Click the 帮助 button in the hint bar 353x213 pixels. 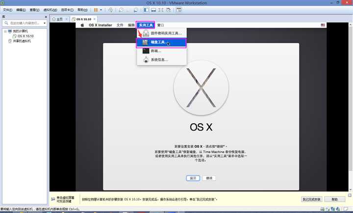point(335,199)
